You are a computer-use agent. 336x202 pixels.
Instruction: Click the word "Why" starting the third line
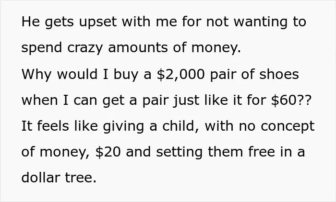(36, 75)
